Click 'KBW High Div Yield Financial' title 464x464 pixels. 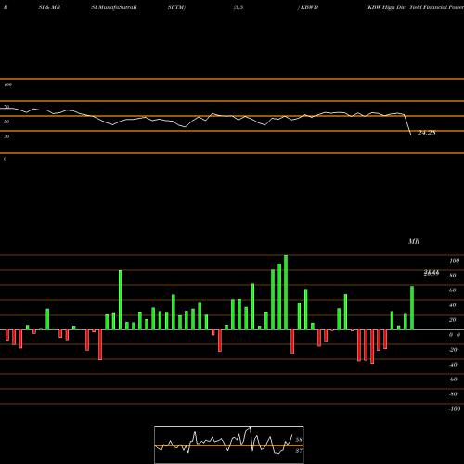click(407, 7)
